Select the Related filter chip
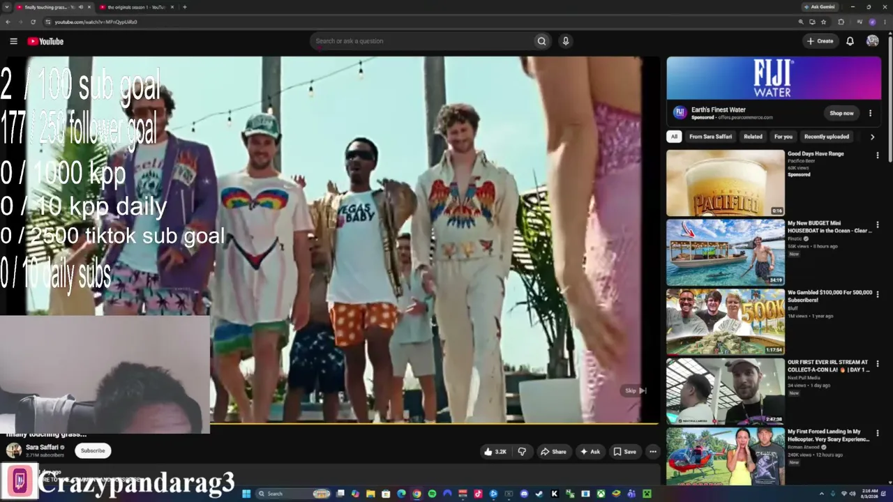This screenshot has height=502, width=893. pyautogui.click(x=753, y=137)
